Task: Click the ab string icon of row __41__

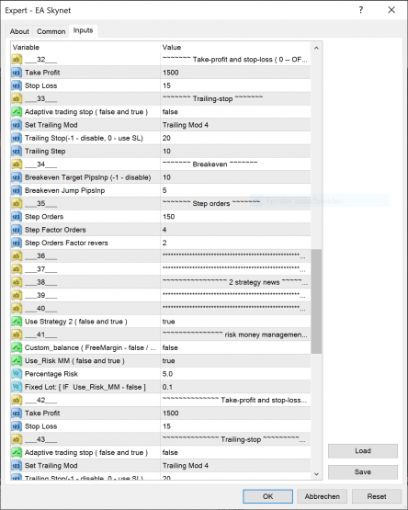Action: [17, 334]
